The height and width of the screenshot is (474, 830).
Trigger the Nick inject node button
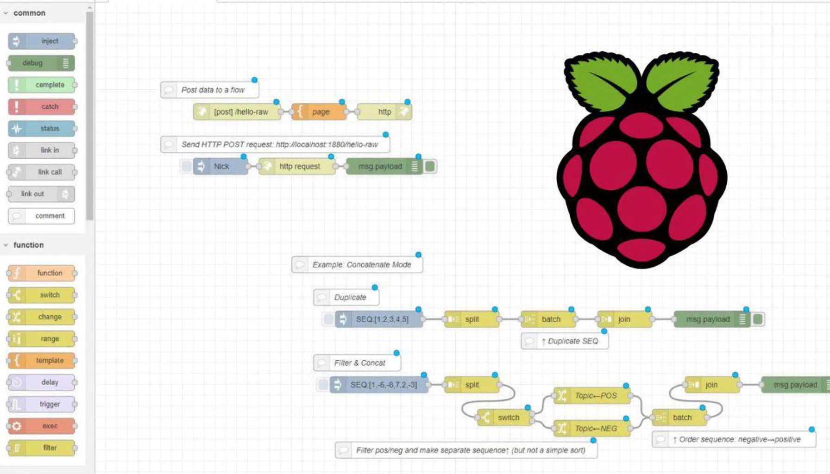point(186,166)
